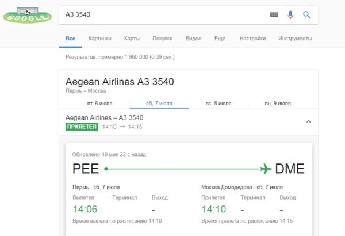The width and height of the screenshot is (345, 236).
Task: Open the on-screen keyboard icon
Action: tap(274, 14)
